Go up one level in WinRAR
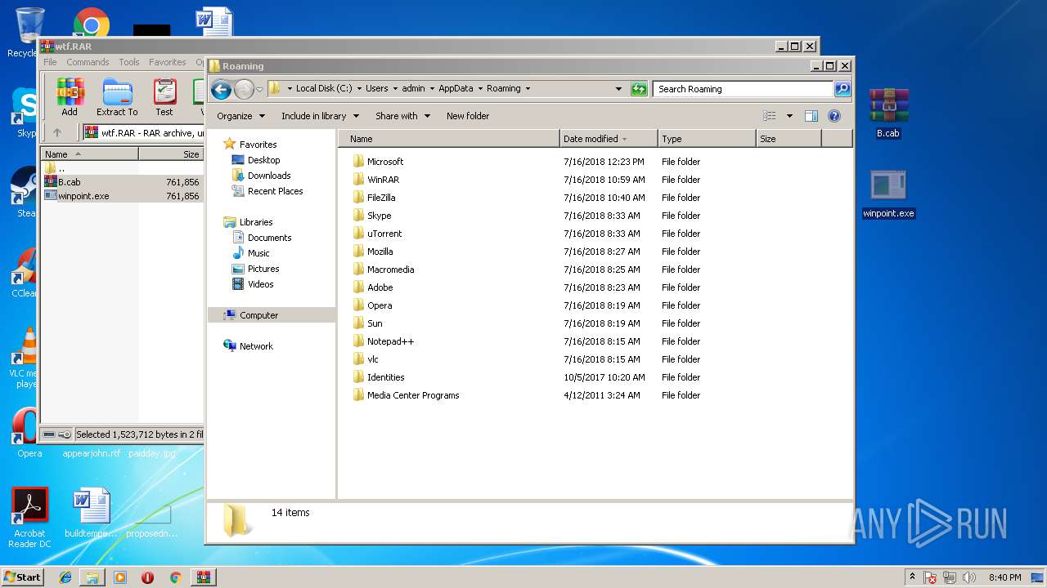Viewport: 1047px width, 588px height. click(x=56, y=132)
